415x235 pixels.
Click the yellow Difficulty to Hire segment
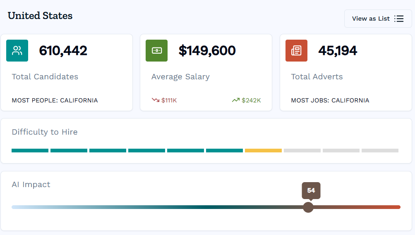click(263, 151)
